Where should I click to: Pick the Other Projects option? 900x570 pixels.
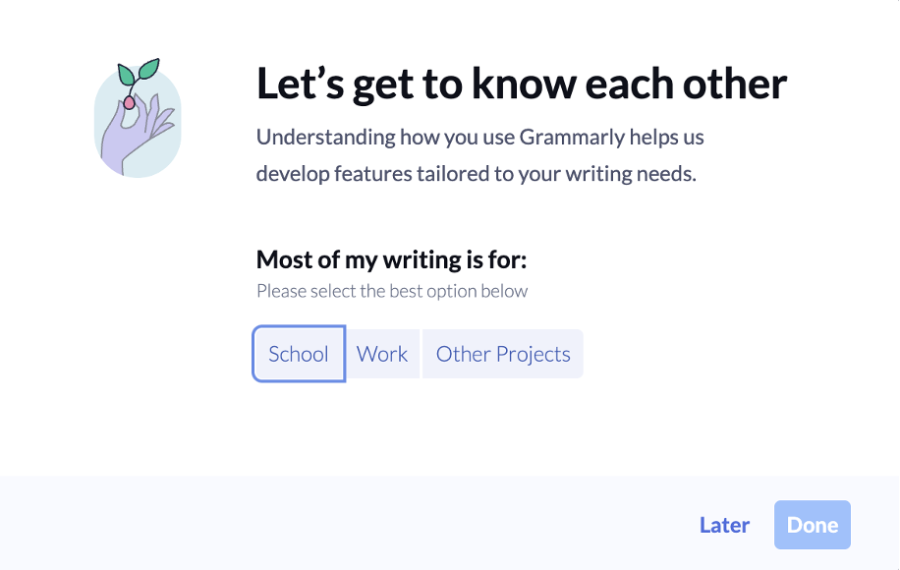tap(503, 354)
